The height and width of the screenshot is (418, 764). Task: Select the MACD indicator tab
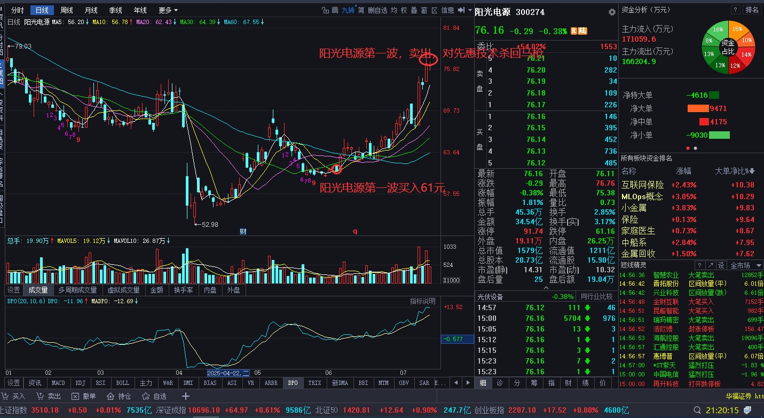point(58,383)
